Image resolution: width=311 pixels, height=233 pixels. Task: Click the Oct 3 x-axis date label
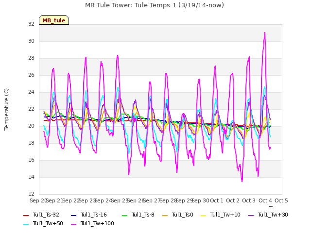pos(249,200)
